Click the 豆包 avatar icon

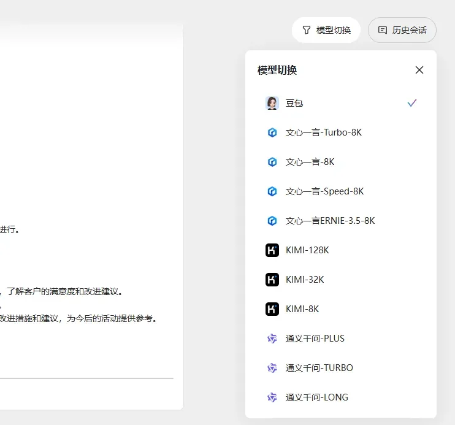(272, 103)
